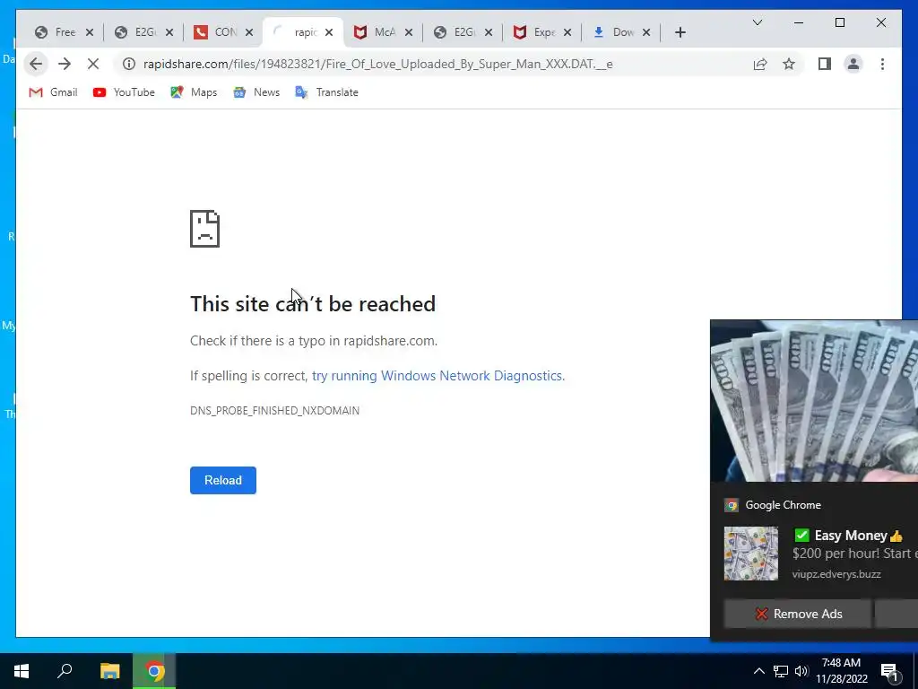This screenshot has height=689, width=918.
Task: Close the active rapidshare tab
Action: pos(329,32)
